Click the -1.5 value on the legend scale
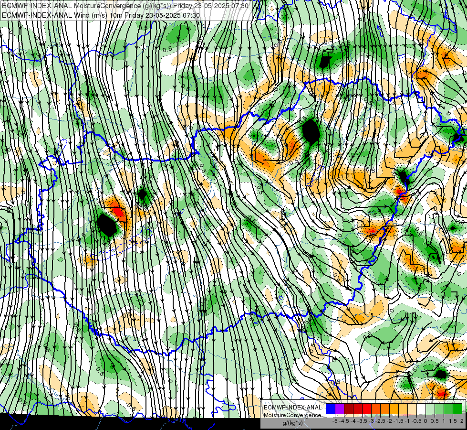The width and height of the screenshot is (467, 430). tap(398, 421)
